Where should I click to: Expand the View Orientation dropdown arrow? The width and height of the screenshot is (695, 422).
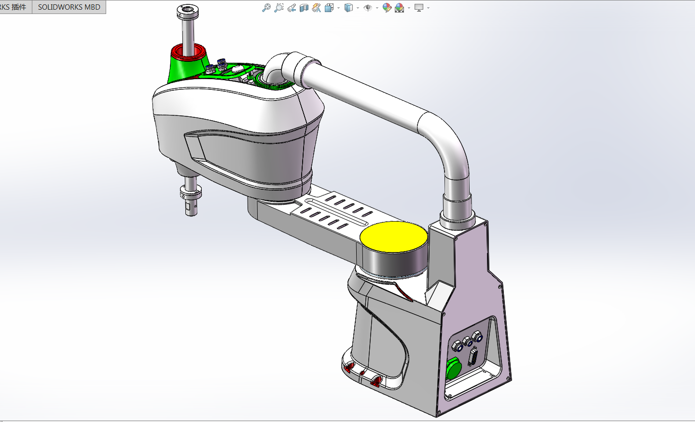(338, 8)
